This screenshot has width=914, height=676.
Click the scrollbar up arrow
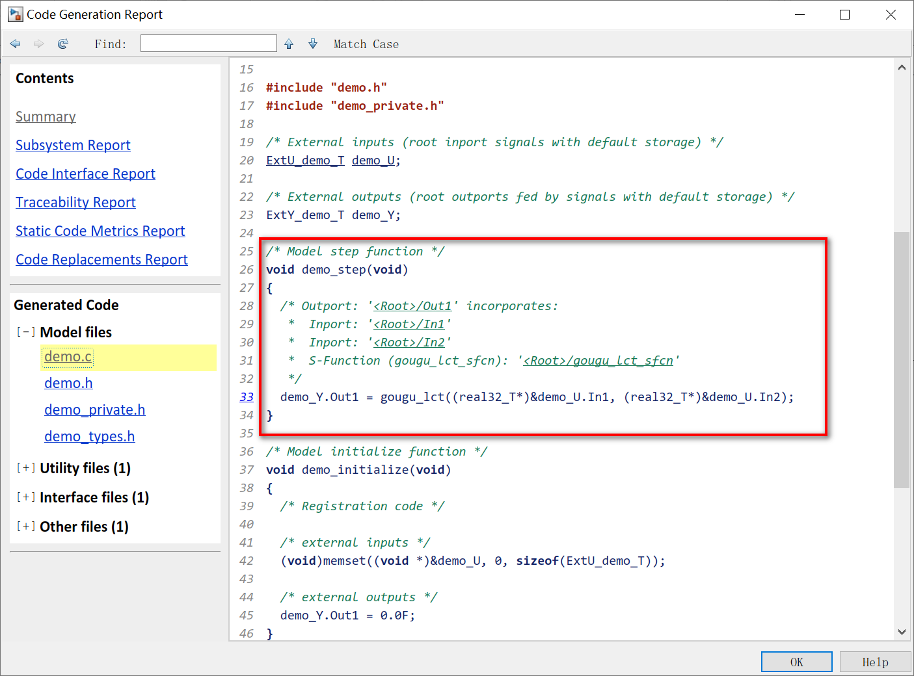(x=902, y=67)
